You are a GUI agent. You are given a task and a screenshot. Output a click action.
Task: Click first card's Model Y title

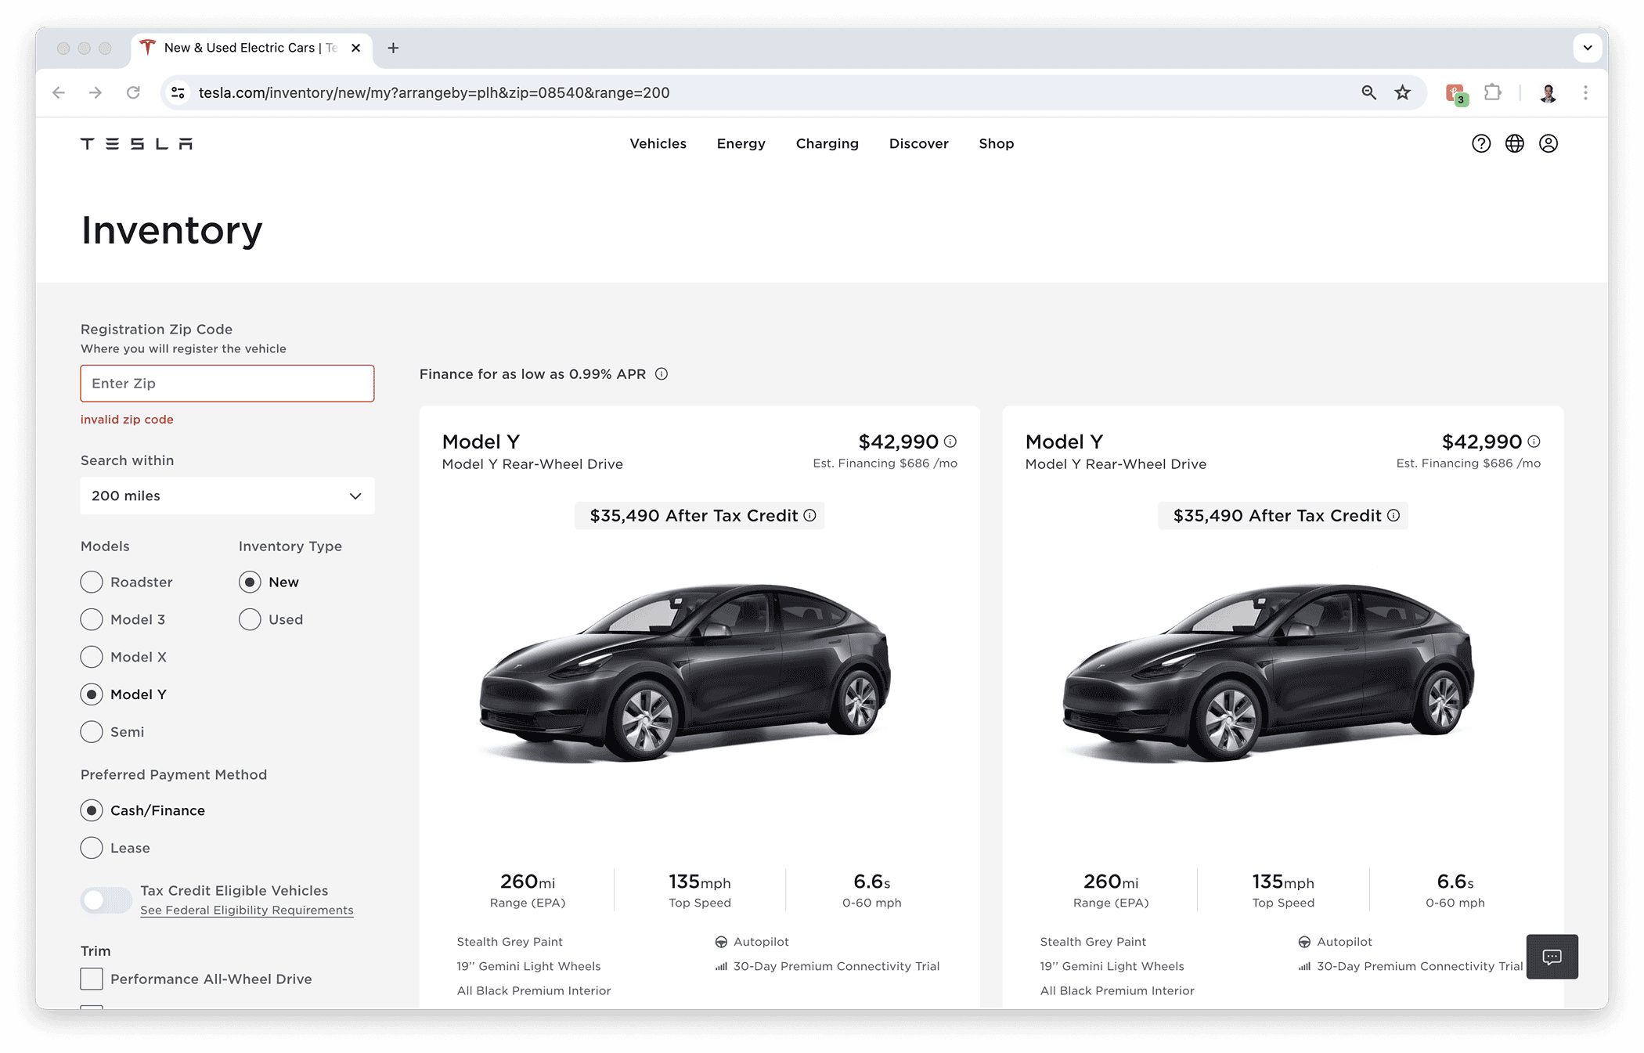pyautogui.click(x=481, y=442)
